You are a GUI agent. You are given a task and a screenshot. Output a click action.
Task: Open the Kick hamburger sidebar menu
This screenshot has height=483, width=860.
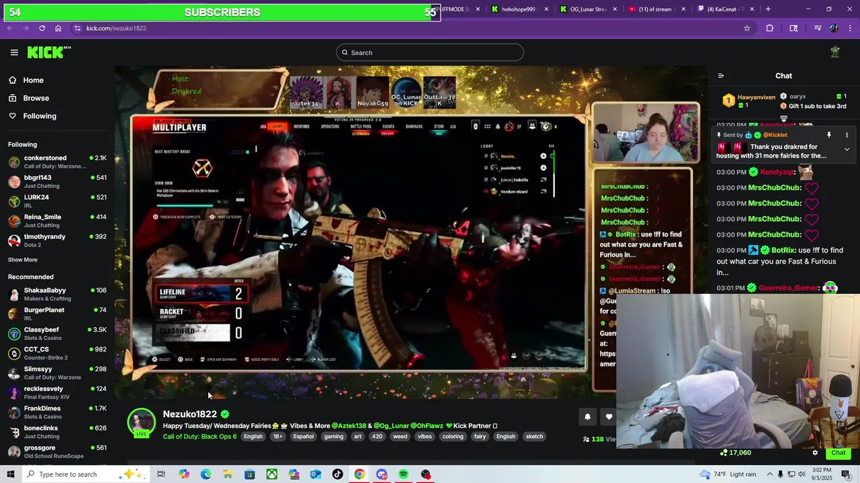(14, 52)
